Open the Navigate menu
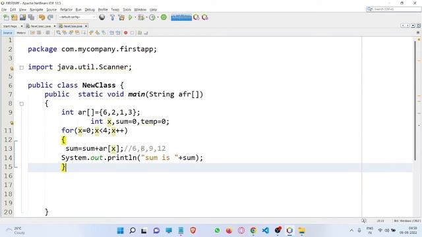Screen dimensions: 422x237 pos(36,9)
